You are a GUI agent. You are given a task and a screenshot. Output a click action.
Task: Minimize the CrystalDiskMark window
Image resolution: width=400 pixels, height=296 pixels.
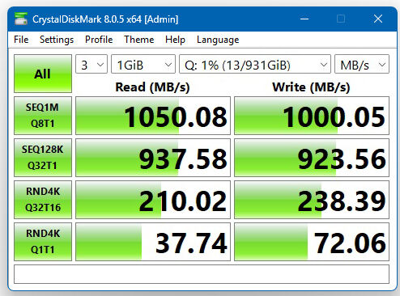(x=304, y=19)
